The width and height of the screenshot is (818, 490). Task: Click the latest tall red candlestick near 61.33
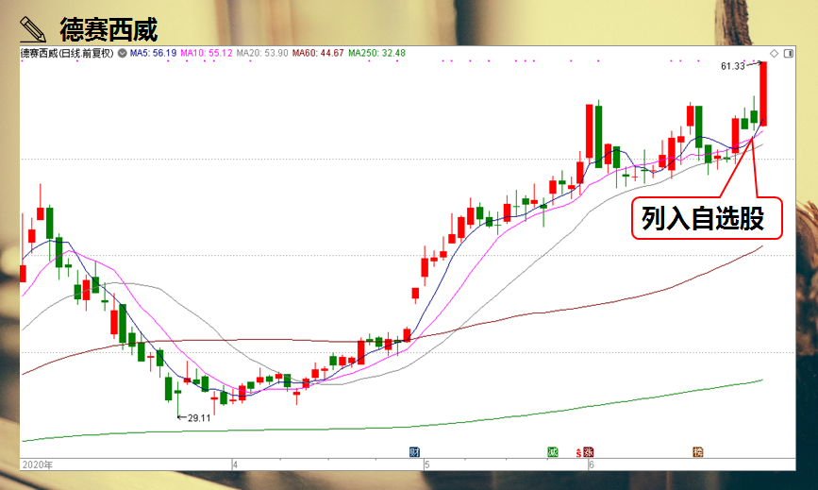(762, 93)
